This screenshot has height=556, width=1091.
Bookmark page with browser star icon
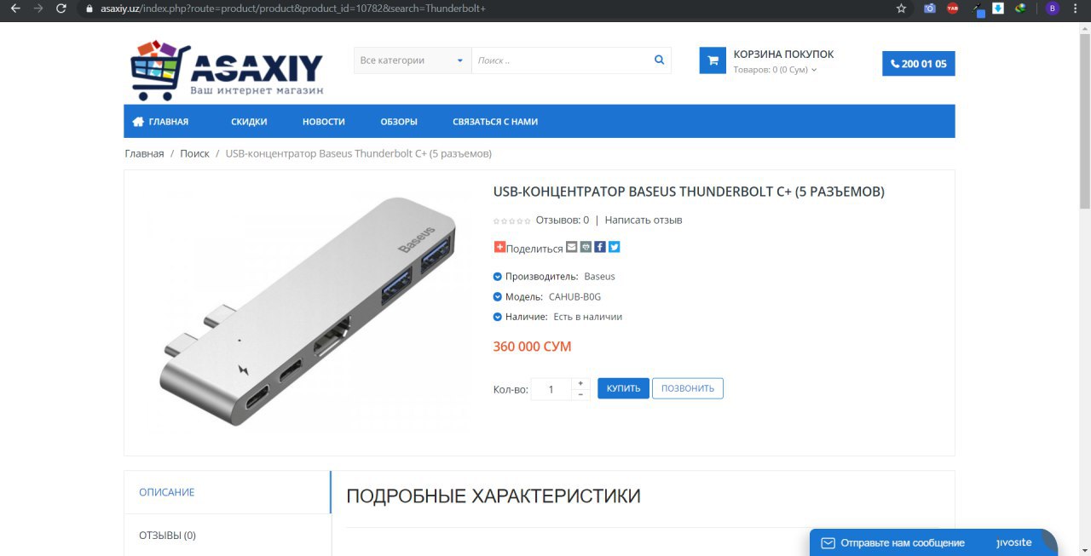[901, 9]
